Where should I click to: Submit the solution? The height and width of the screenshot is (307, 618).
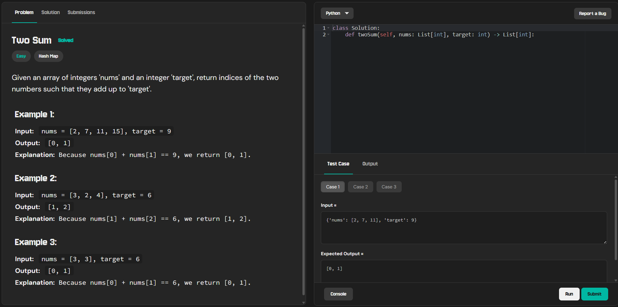click(594, 294)
